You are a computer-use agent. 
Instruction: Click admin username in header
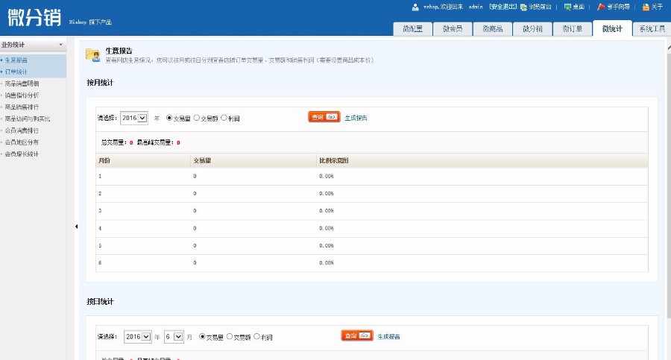(x=476, y=7)
